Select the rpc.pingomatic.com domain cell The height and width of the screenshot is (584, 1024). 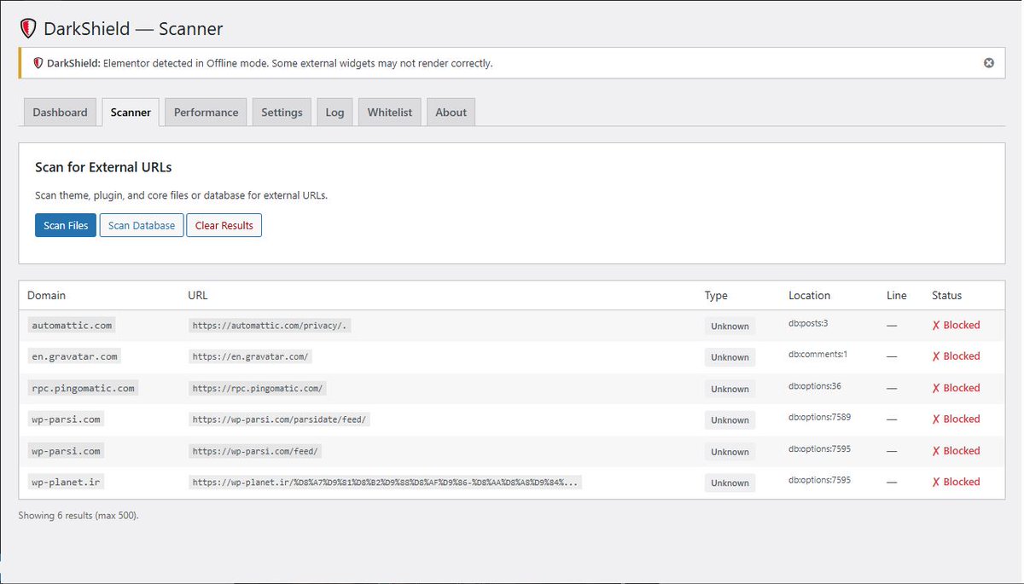point(83,388)
